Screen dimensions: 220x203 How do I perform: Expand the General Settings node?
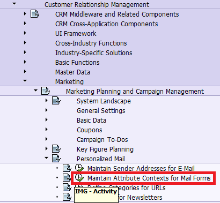tap(47, 110)
